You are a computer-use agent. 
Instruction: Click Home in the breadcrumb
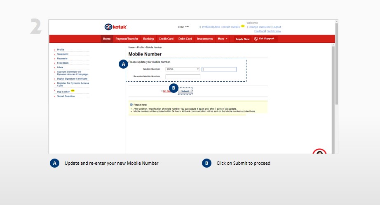131,47
